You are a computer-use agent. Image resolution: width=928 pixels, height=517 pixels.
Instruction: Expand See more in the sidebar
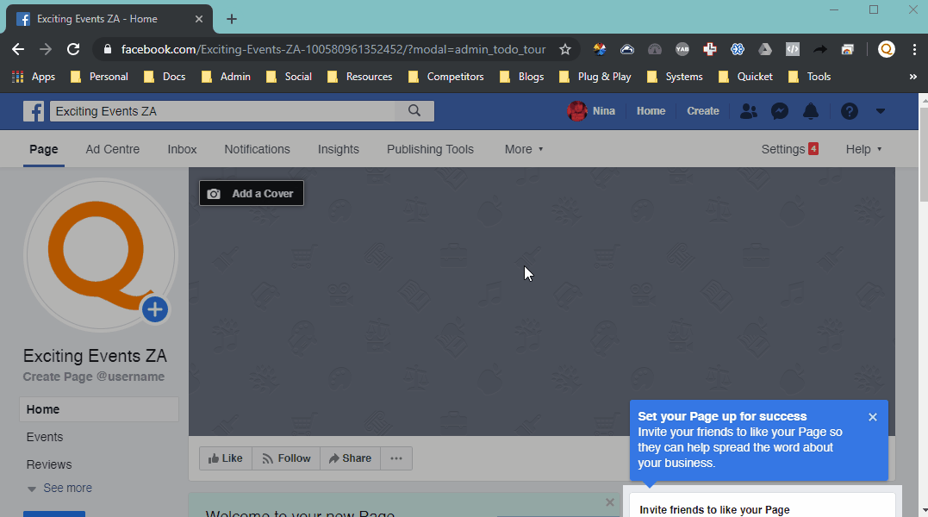click(x=59, y=488)
